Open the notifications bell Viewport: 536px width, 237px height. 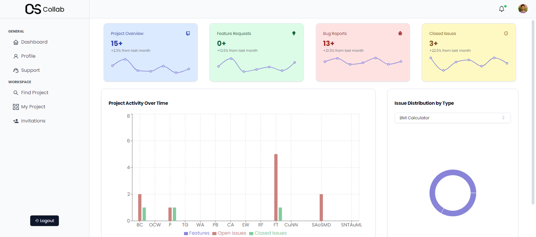tap(501, 9)
